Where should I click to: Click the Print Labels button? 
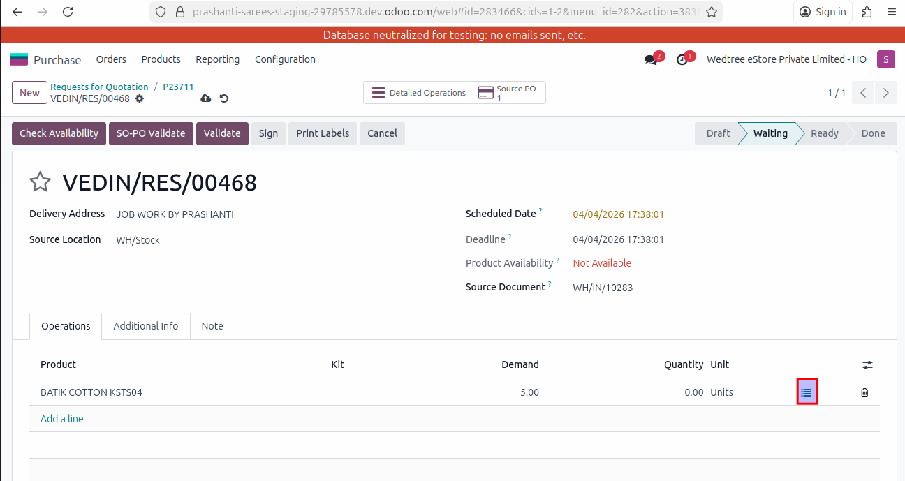coord(323,133)
